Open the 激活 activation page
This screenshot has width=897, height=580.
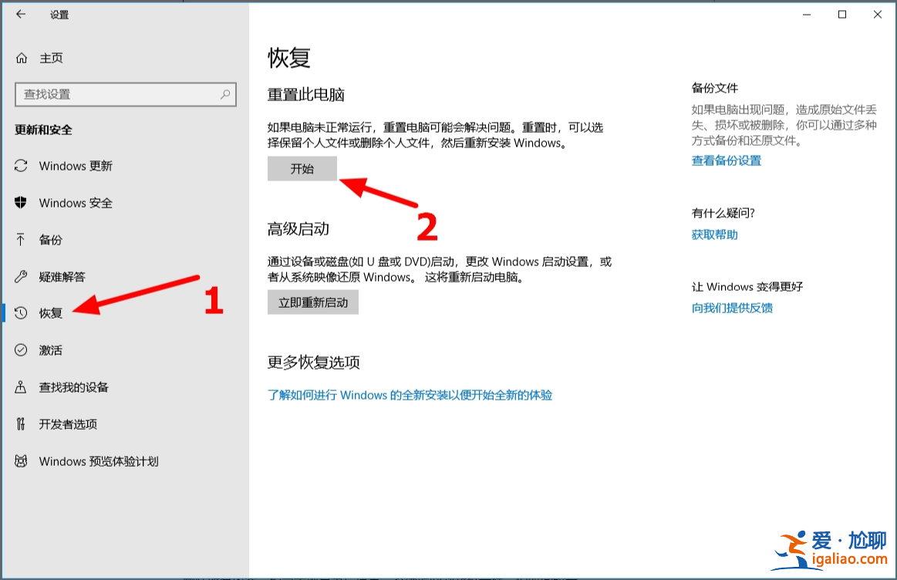tap(51, 350)
